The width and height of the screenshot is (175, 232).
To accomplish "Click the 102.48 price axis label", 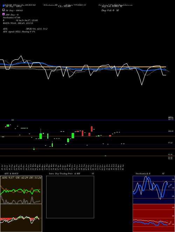I will (170, 131).
